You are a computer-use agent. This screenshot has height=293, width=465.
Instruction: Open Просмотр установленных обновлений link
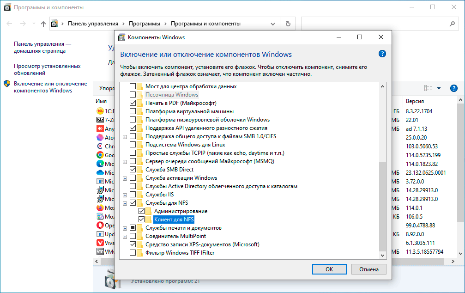pos(47,69)
